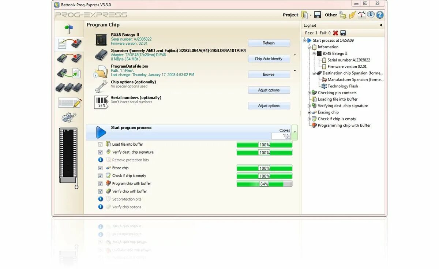439x269 pixels.
Task: Increase copies with the spinner up arrow
Action: point(288,134)
